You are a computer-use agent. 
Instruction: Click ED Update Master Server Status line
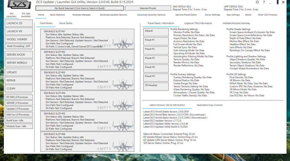point(170,137)
